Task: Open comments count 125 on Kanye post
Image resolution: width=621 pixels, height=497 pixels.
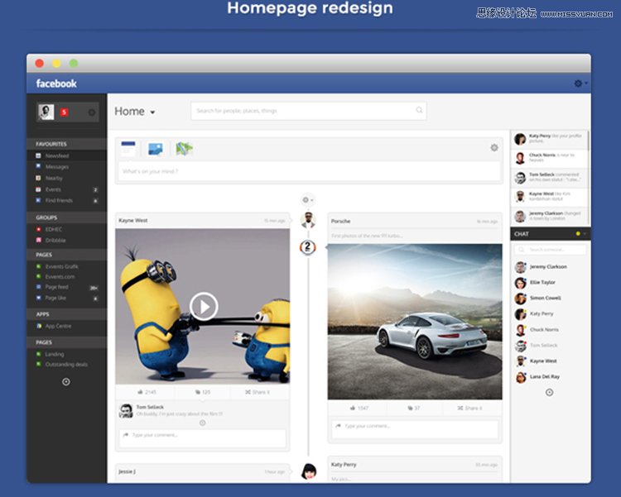Action: coord(202,392)
